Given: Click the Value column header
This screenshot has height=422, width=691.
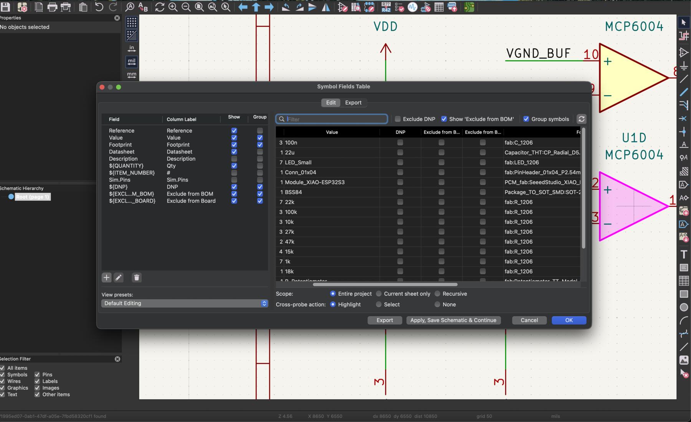Looking at the screenshot, I should pos(332,132).
